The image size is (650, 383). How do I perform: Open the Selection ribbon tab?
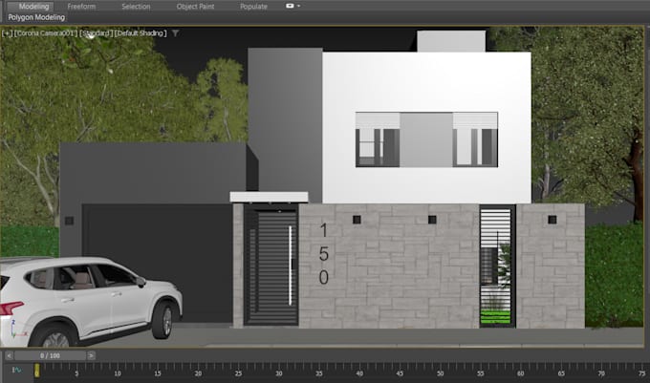coord(136,7)
